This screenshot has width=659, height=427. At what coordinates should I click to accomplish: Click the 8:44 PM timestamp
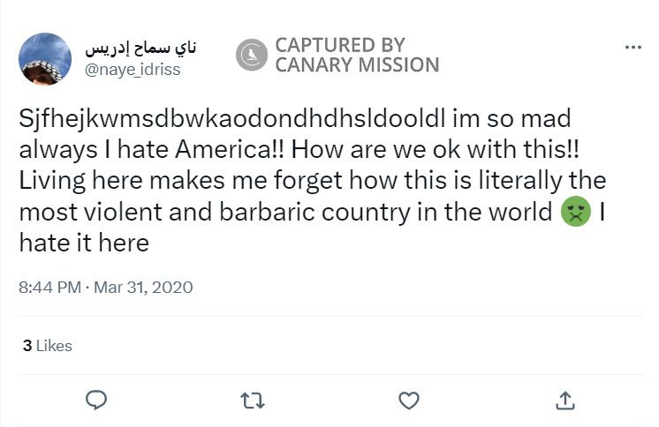(49, 288)
